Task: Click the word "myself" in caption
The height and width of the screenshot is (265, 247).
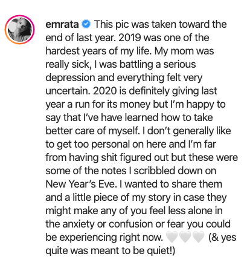Action: (124, 131)
